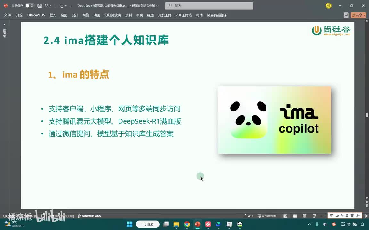
Task: Click the 搜索 search box in title bar
Action: [209, 6]
